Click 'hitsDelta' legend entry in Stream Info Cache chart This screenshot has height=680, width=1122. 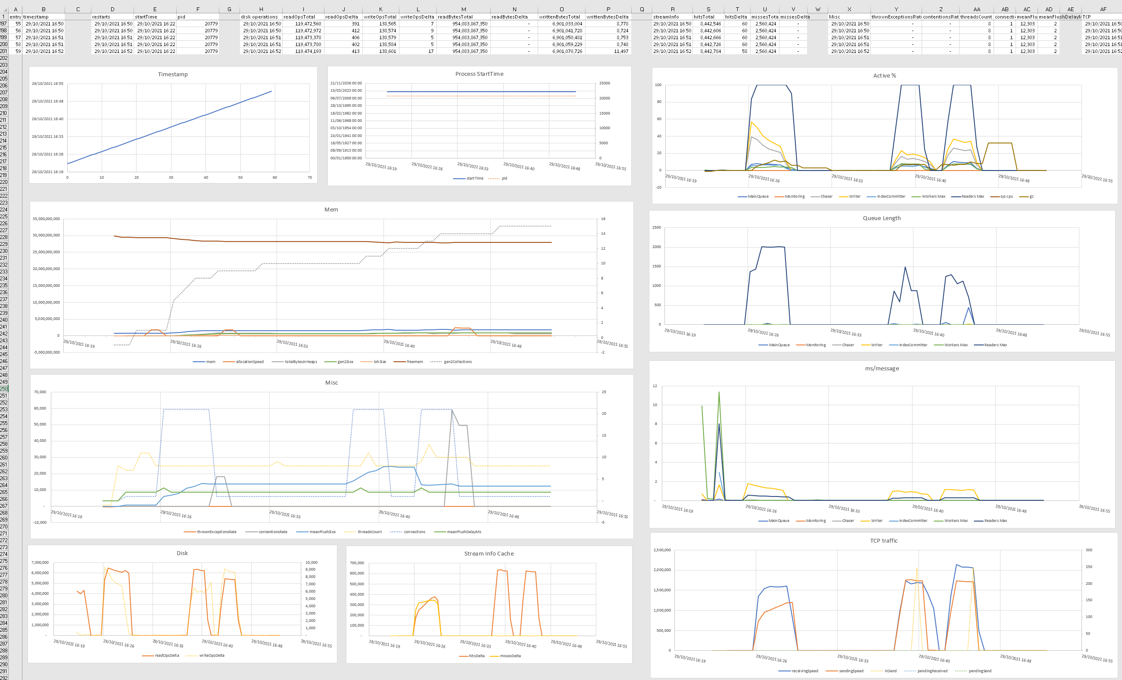(472, 656)
